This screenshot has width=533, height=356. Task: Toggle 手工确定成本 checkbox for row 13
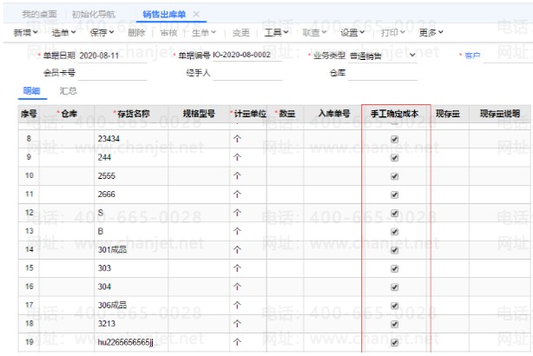395,232
